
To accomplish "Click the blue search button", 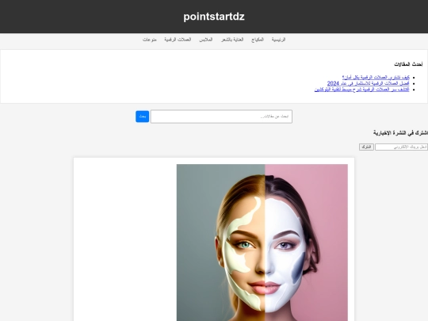I will tap(142, 117).
